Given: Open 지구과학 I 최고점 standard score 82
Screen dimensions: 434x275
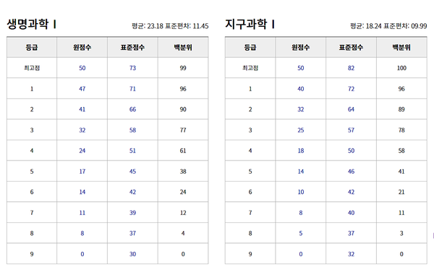Looking at the screenshot, I should coord(351,68).
